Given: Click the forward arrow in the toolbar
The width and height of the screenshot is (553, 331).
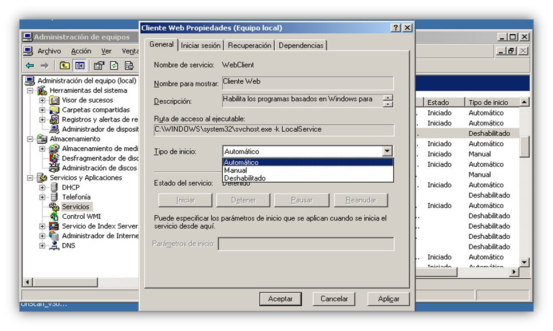Looking at the screenshot, I should pos(45,66).
